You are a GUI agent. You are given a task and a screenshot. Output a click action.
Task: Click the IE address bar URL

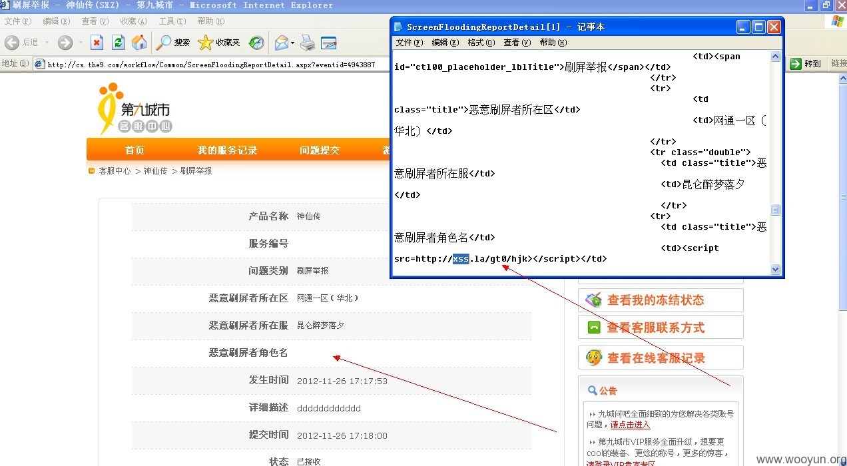coord(210,65)
